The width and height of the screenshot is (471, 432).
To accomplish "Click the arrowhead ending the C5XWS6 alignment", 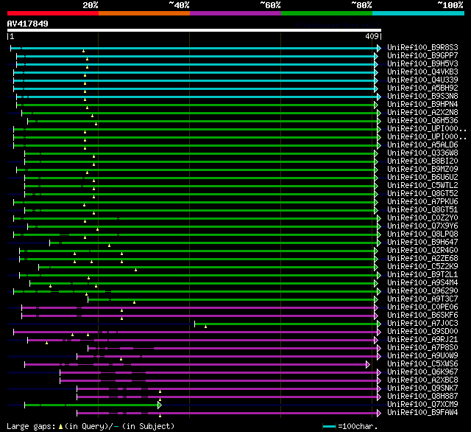I will pyautogui.click(x=368, y=365).
